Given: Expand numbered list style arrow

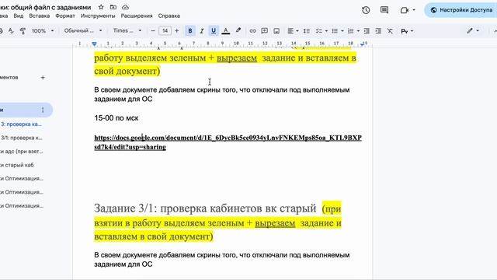Looking at the screenshot, I should pos(358,31).
